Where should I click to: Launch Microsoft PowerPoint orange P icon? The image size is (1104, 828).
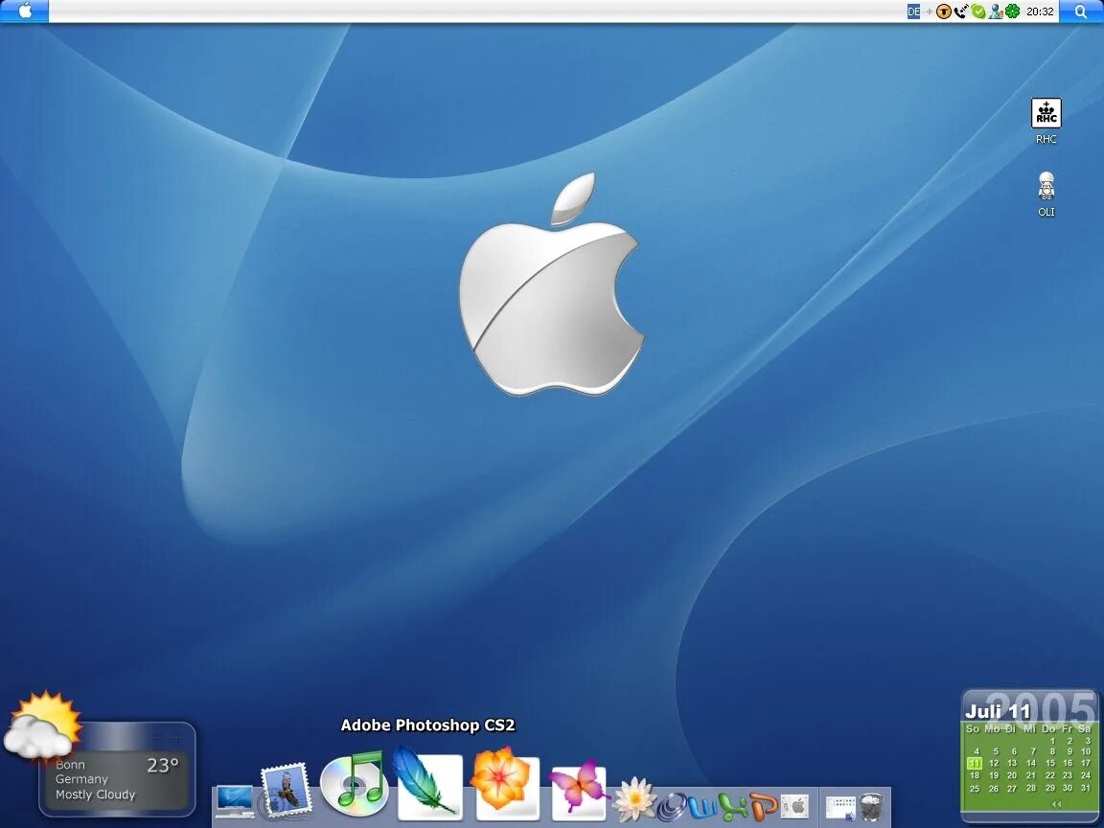pyautogui.click(x=764, y=807)
